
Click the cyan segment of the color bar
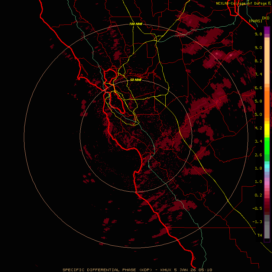coord(267,166)
